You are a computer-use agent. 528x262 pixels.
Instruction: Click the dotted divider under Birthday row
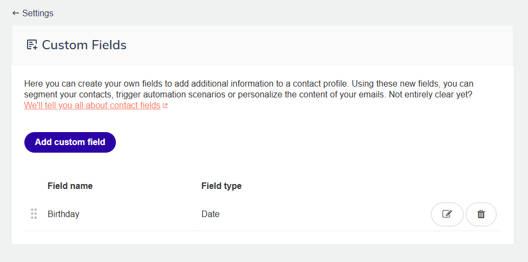(263, 231)
